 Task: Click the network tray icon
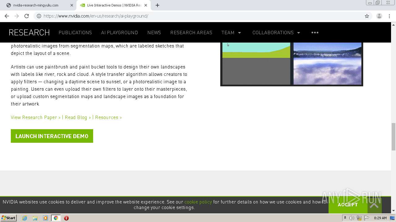359,218
